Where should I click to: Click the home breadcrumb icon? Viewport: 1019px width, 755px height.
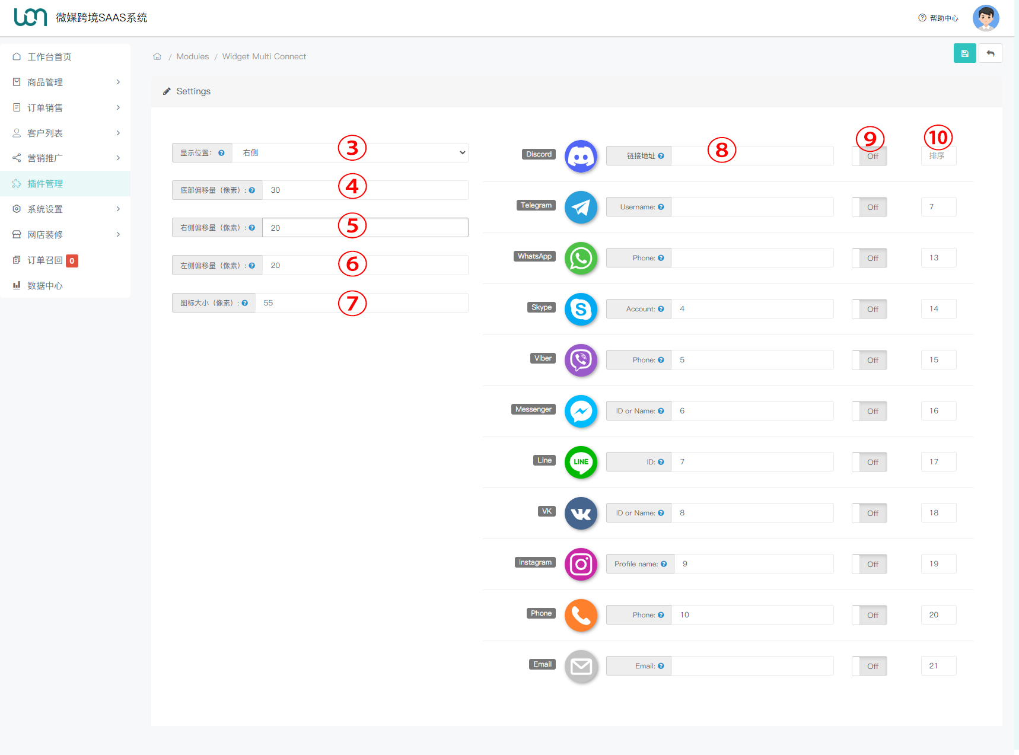point(157,56)
